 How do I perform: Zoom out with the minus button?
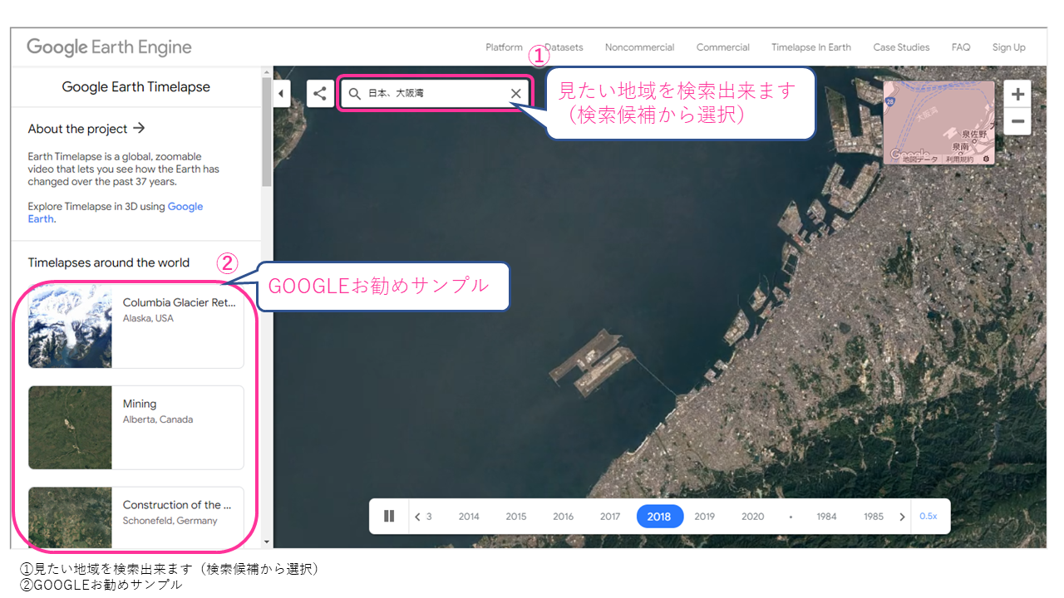point(1017,122)
